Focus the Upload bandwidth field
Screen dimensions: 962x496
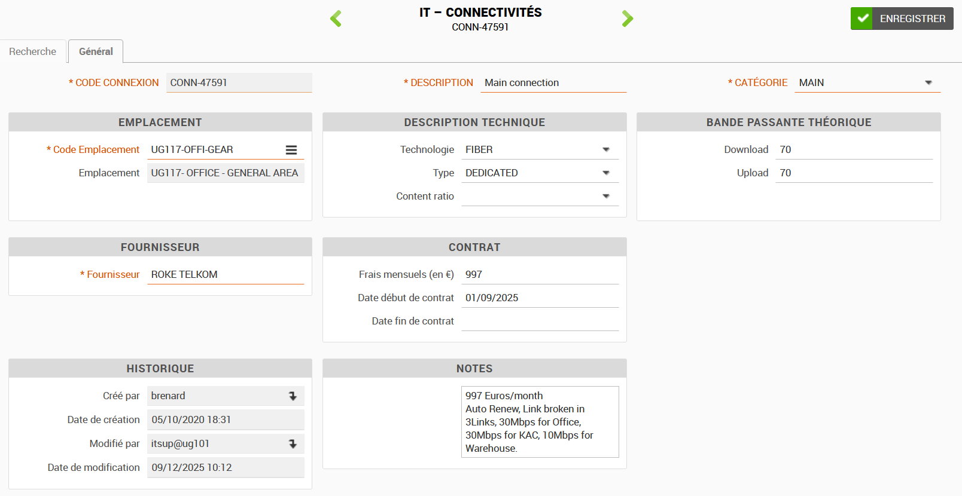tap(854, 173)
